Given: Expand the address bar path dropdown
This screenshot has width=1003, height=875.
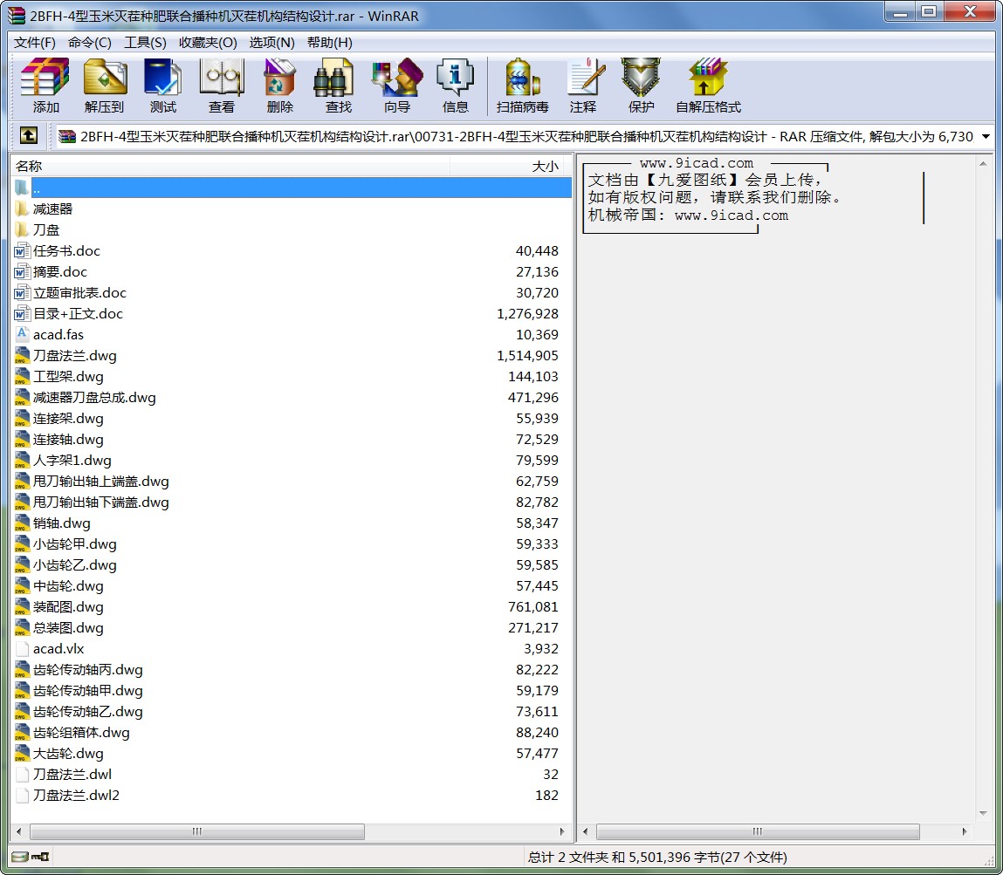Looking at the screenshot, I should click(x=986, y=136).
